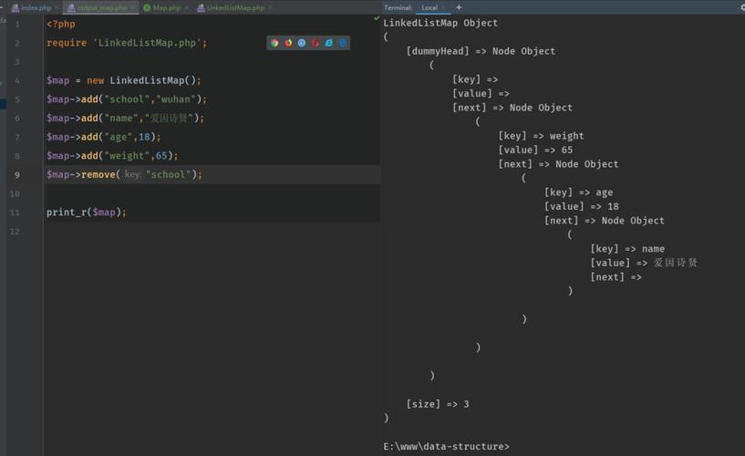This screenshot has height=456, width=745.
Task: Close the index.php editor tab
Action: (57, 7)
